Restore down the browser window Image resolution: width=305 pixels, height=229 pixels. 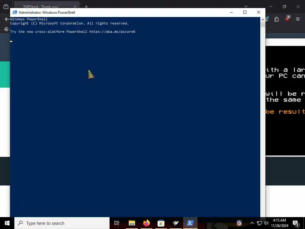[x=284, y=7]
